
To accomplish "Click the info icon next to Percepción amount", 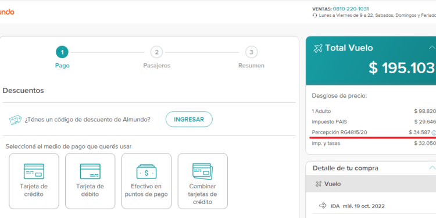I will tap(434, 133).
